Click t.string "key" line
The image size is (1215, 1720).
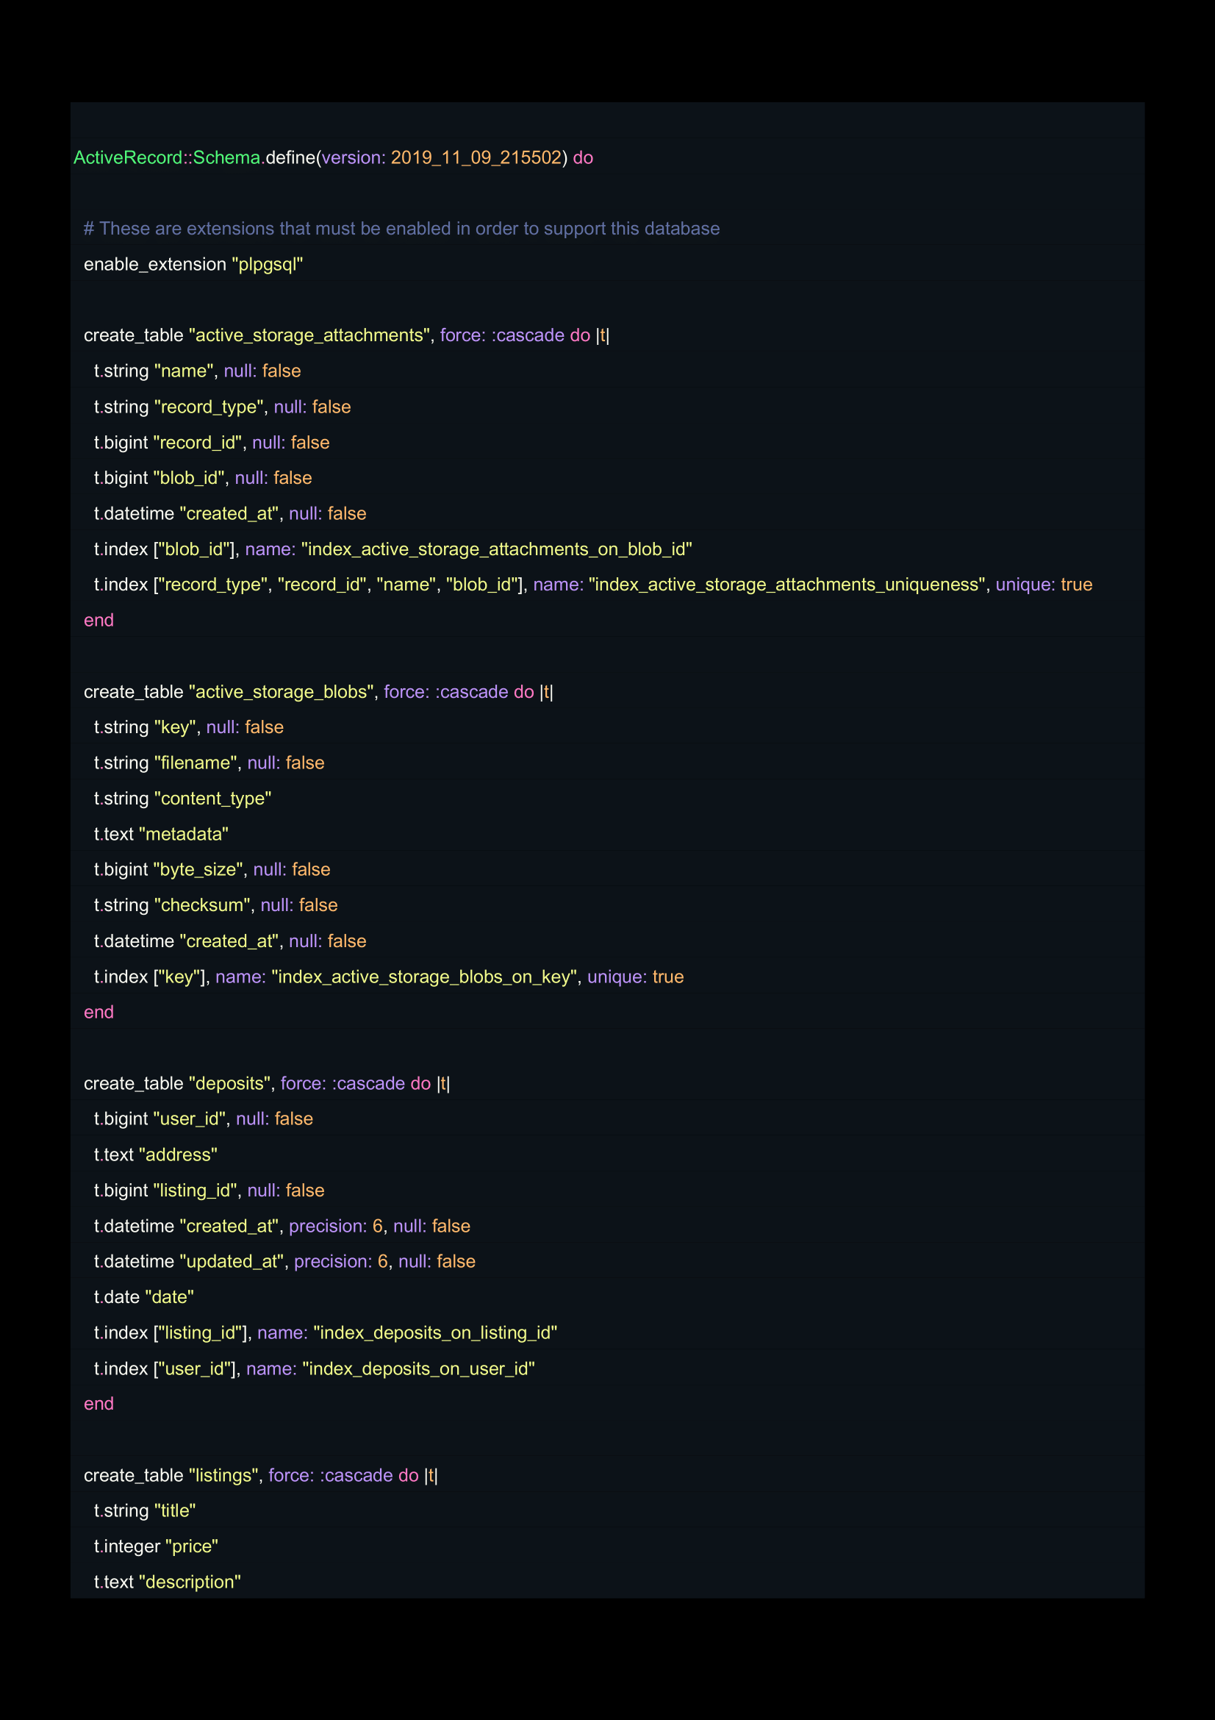[189, 727]
